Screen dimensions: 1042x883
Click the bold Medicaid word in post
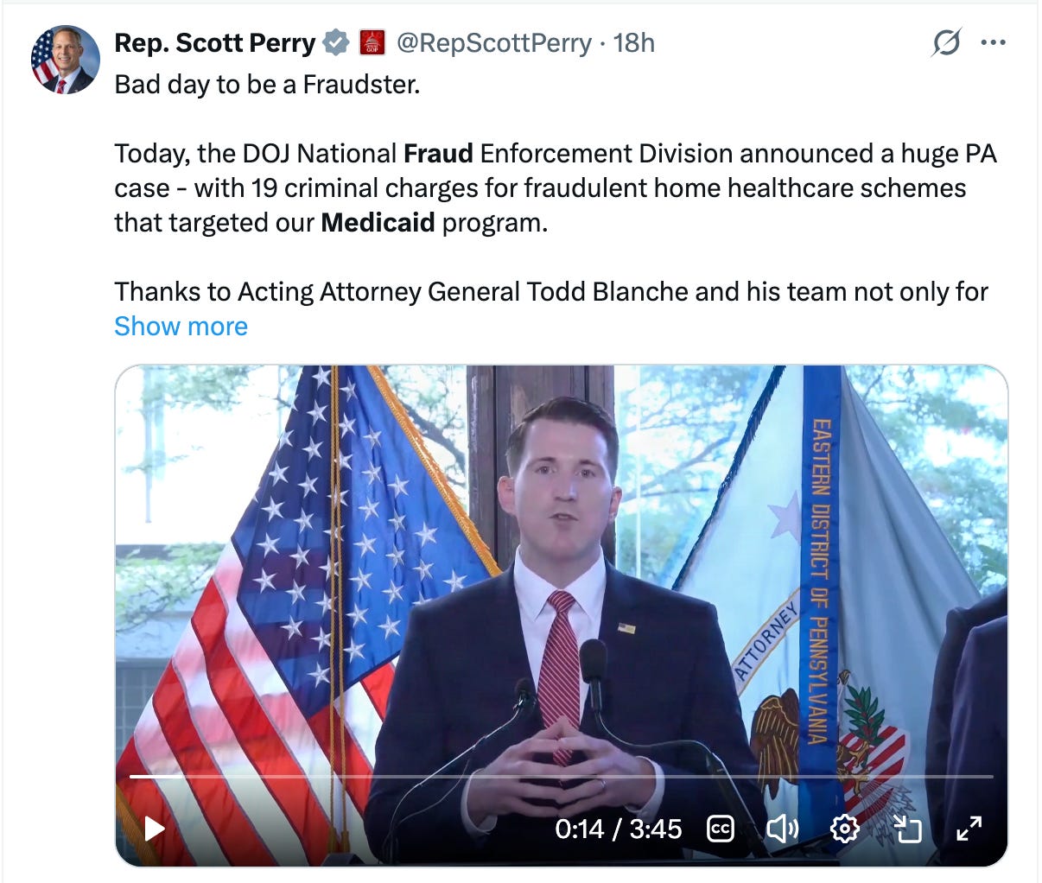(x=378, y=223)
